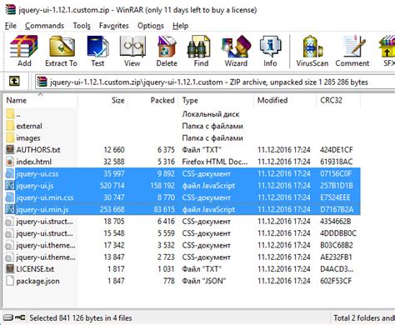Image resolution: width=395 pixels, height=325 pixels.
Task: Select the index.html file row
Action: coord(182,162)
